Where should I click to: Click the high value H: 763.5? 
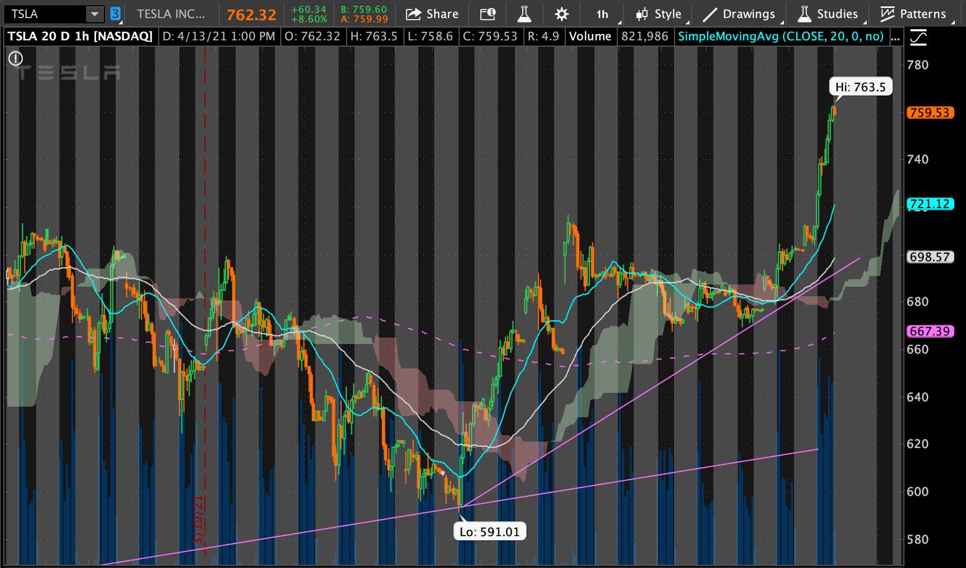tap(374, 37)
